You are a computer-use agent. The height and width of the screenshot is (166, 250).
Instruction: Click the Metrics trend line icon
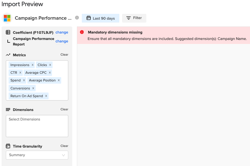(x=8, y=55)
